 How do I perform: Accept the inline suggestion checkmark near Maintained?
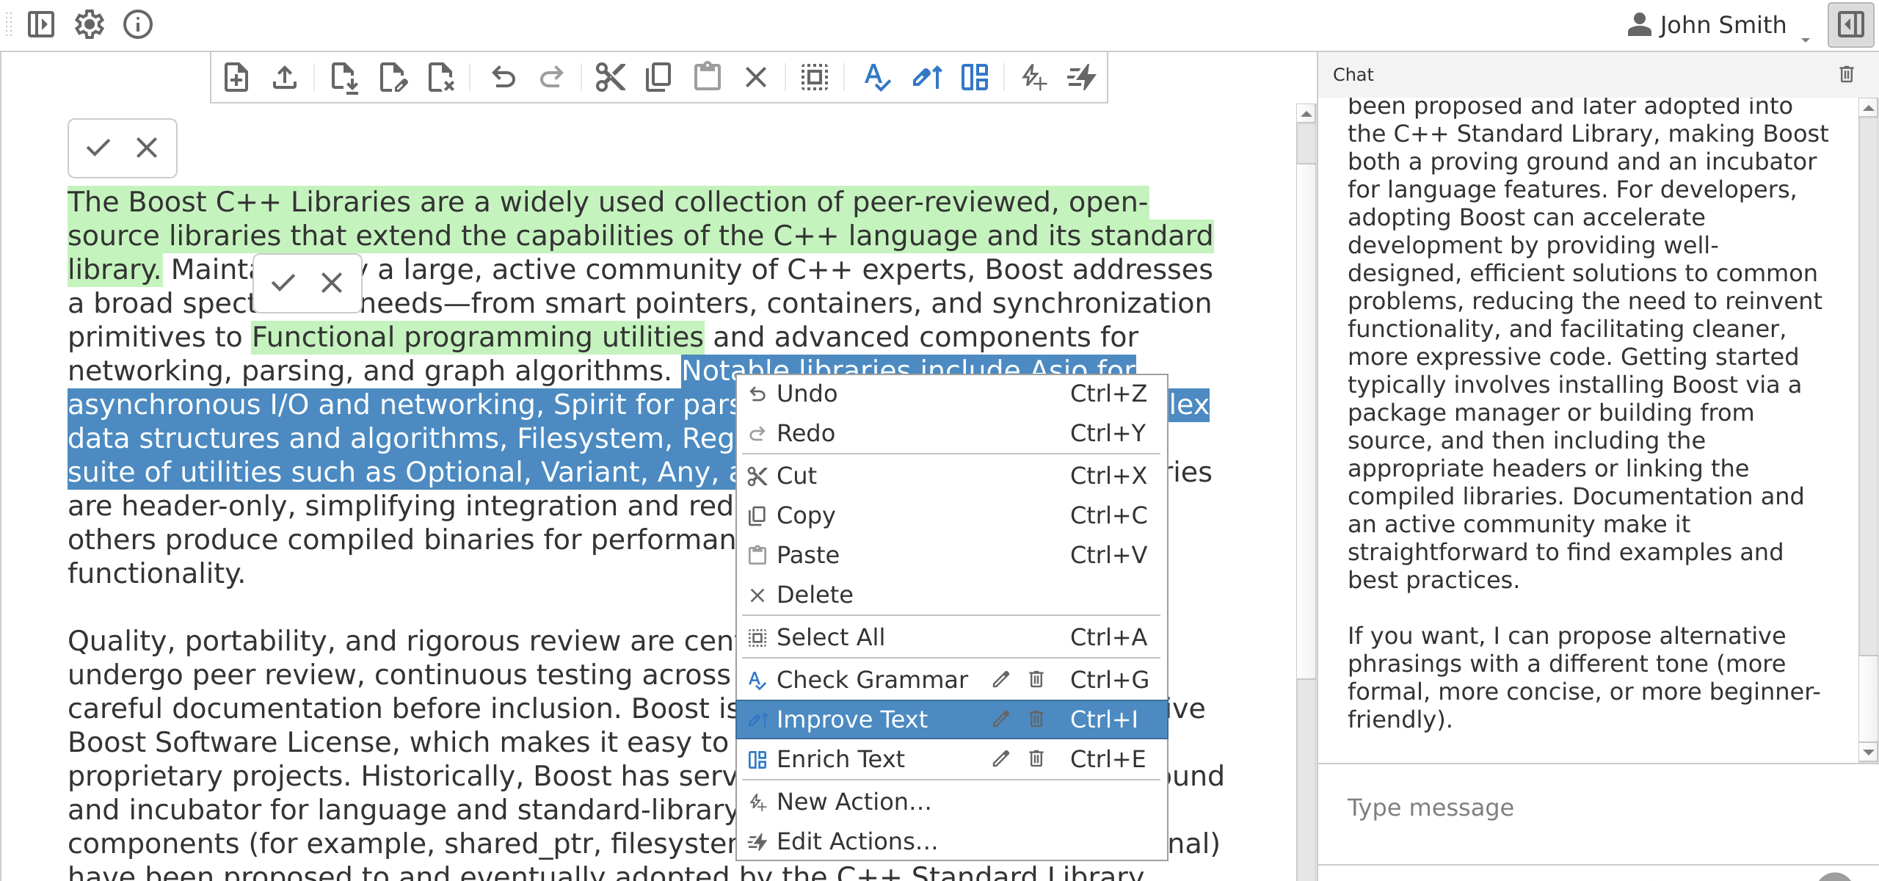283,283
